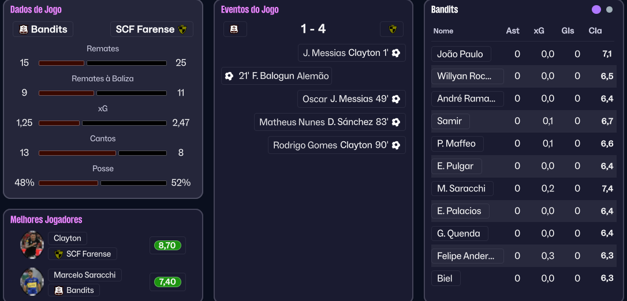Click goal ball icon for J. Messias 49'
The height and width of the screenshot is (301, 627).
(396, 99)
